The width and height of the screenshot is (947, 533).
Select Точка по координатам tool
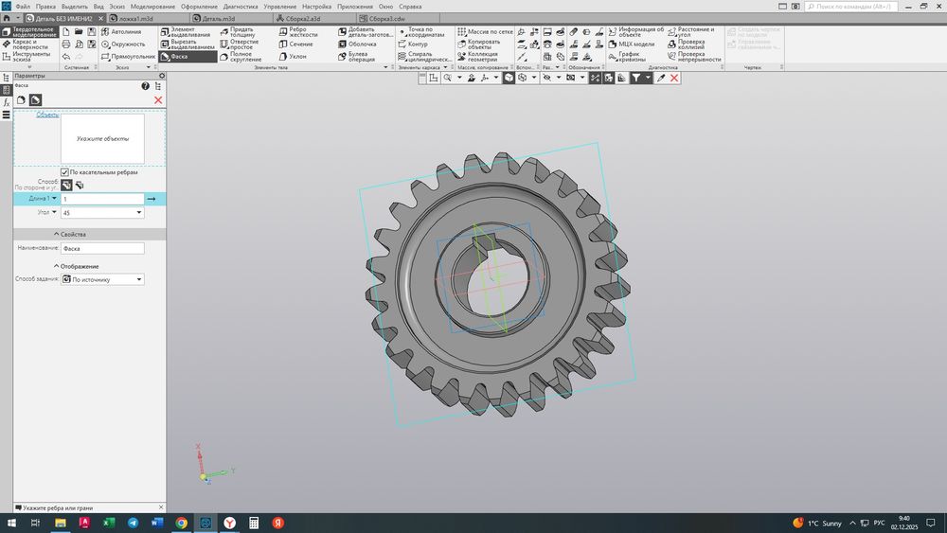[x=421, y=31]
